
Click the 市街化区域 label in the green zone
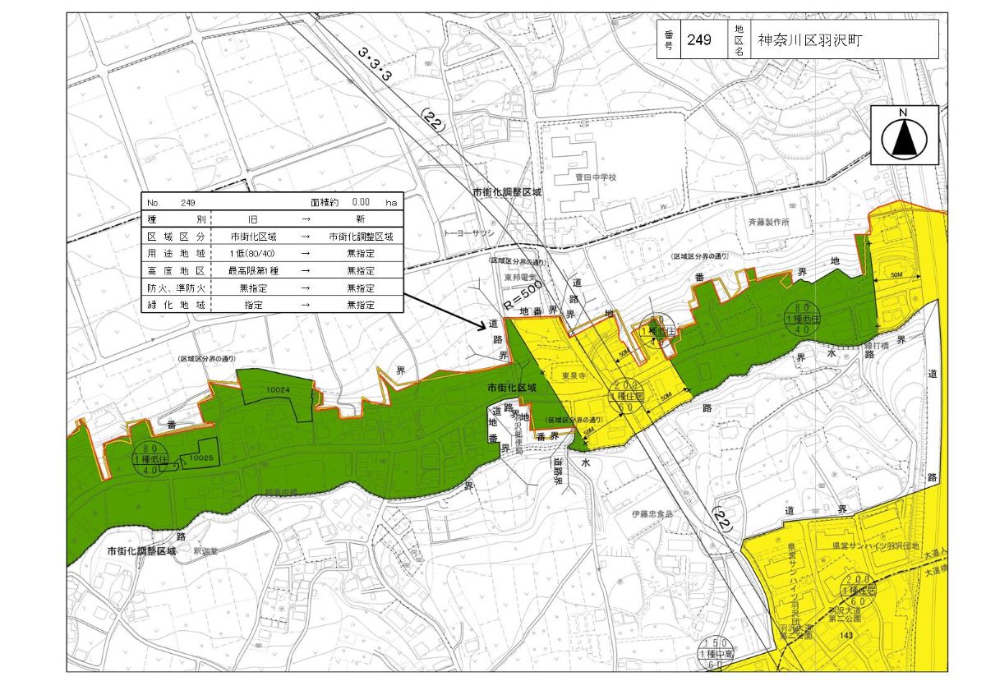coord(510,386)
